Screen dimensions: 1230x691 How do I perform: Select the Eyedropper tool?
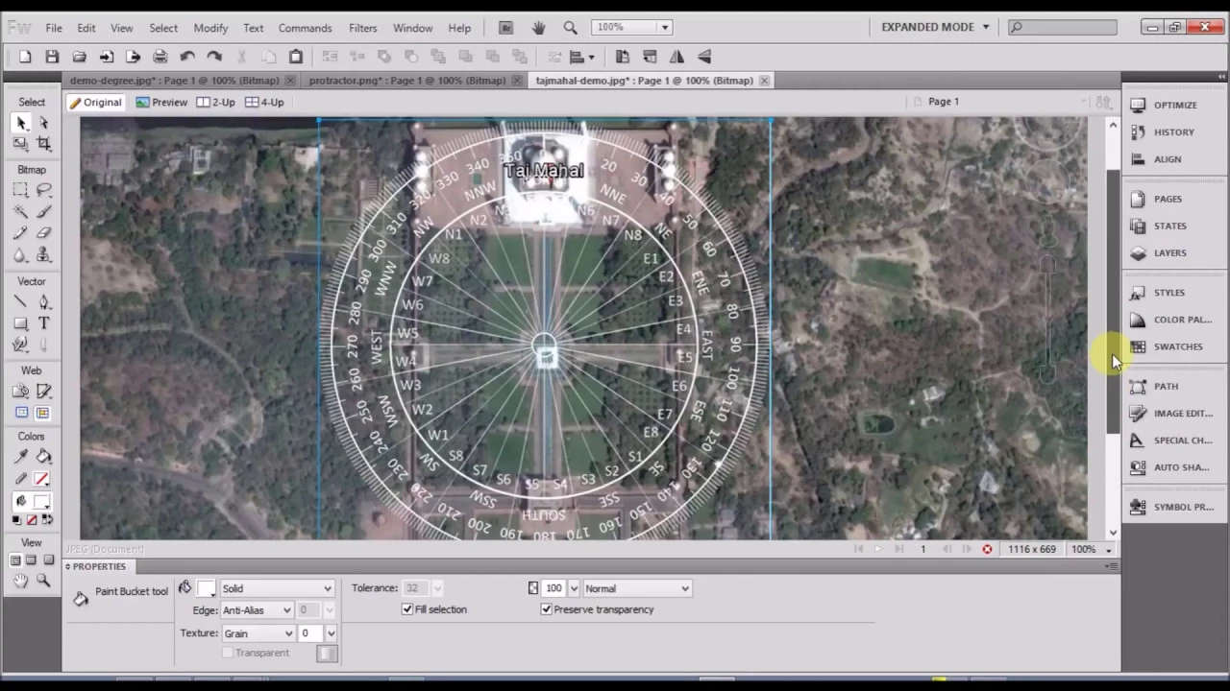tap(20, 457)
